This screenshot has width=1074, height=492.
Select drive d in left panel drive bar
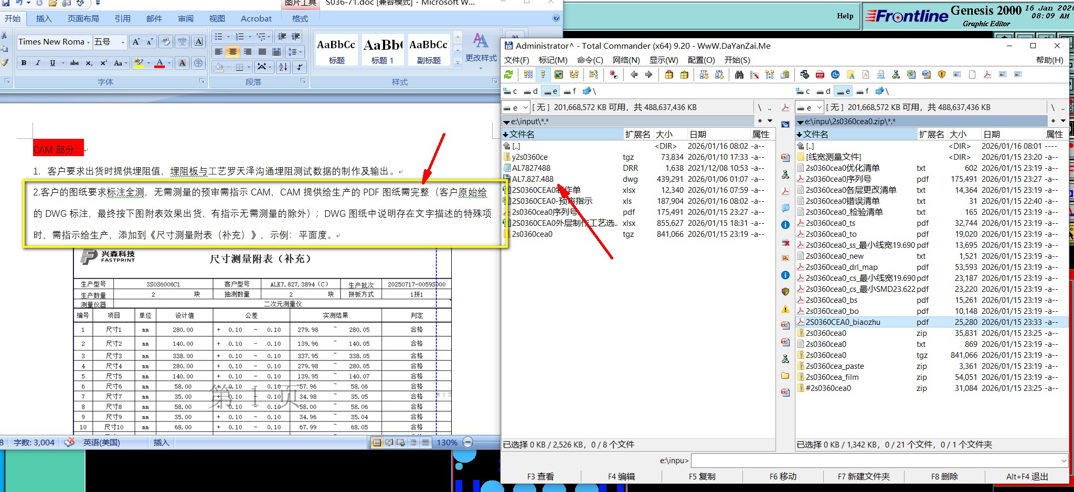[x=530, y=91]
